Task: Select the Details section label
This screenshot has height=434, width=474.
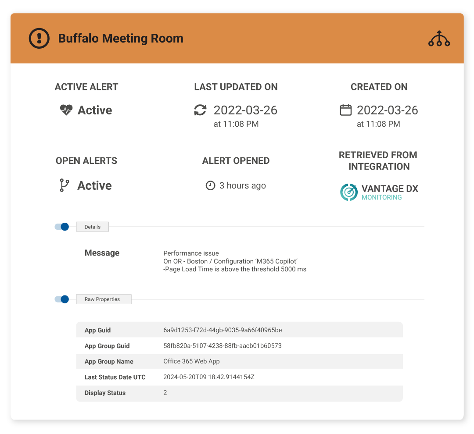Action: (x=92, y=227)
